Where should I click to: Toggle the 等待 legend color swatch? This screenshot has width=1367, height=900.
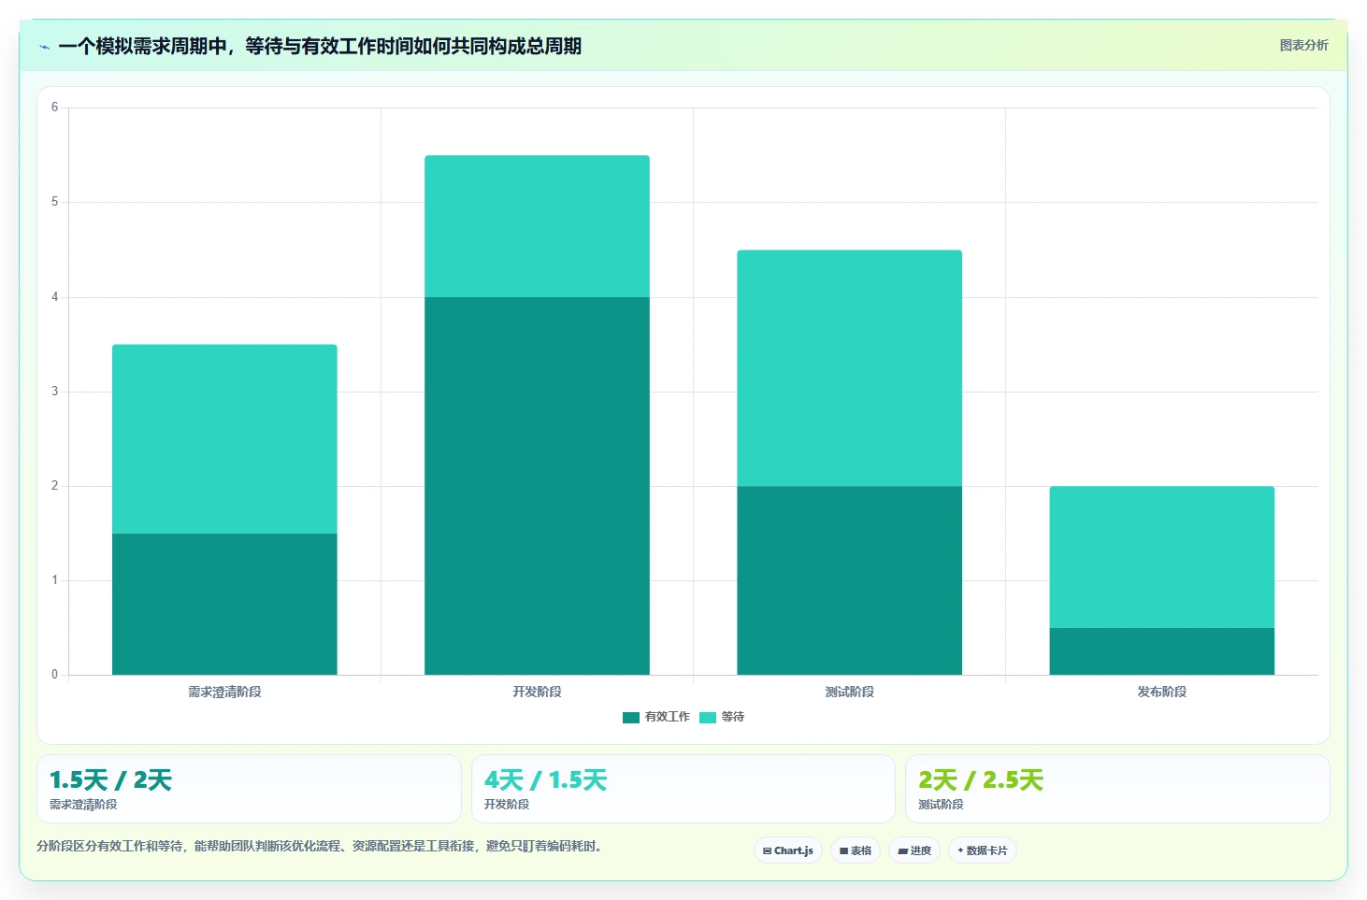pyautogui.click(x=708, y=718)
